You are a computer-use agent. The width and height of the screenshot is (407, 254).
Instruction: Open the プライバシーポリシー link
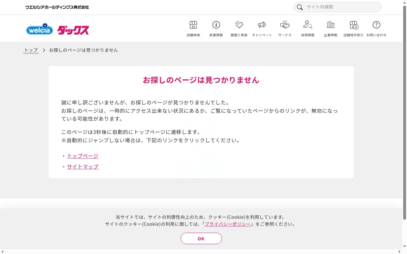point(228,224)
